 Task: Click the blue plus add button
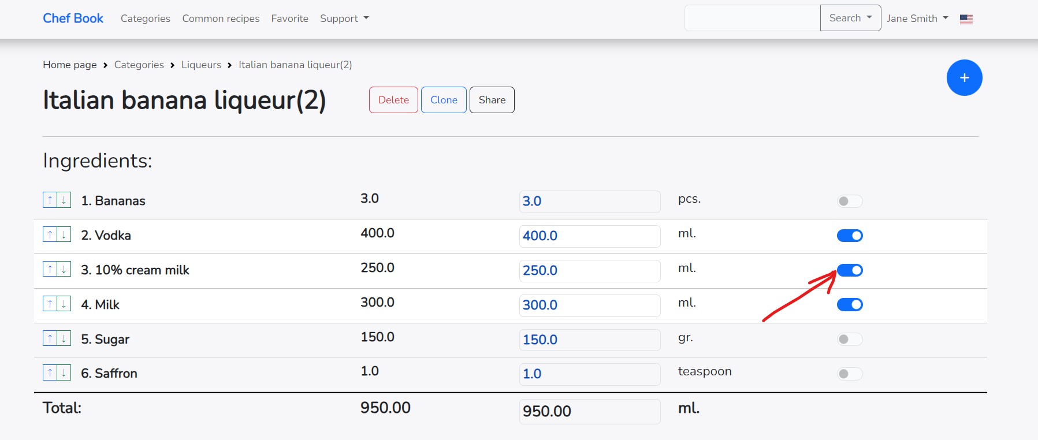click(964, 78)
